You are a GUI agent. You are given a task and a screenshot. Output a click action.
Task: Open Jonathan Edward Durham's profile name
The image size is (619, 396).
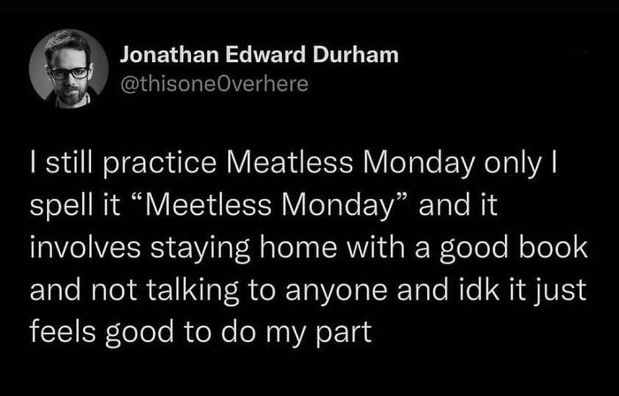259,55
